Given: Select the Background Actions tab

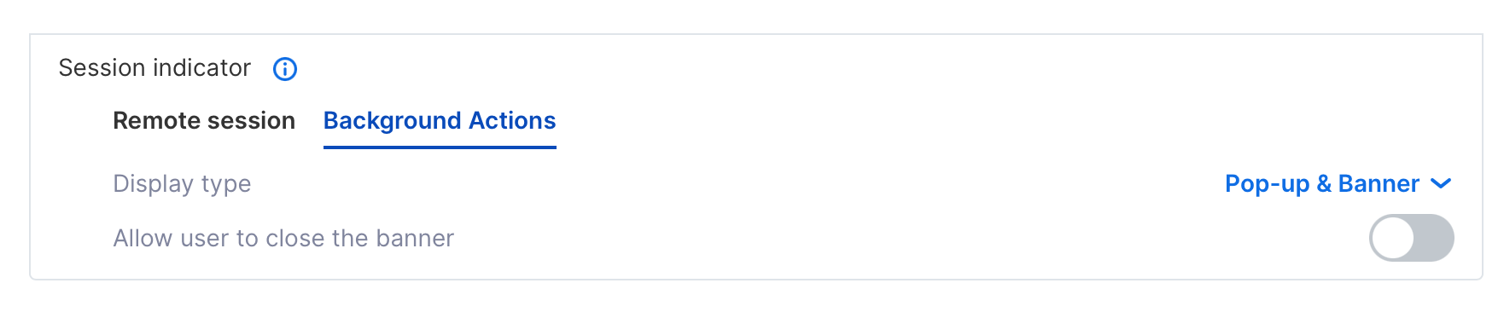Looking at the screenshot, I should click(440, 121).
